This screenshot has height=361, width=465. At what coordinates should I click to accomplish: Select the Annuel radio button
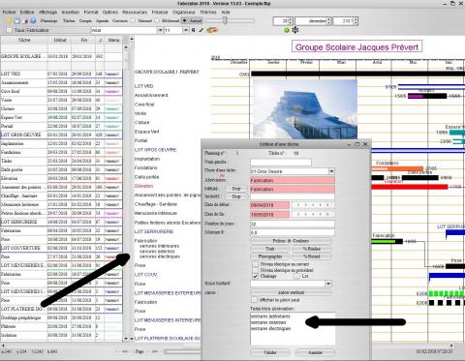point(184,20)
